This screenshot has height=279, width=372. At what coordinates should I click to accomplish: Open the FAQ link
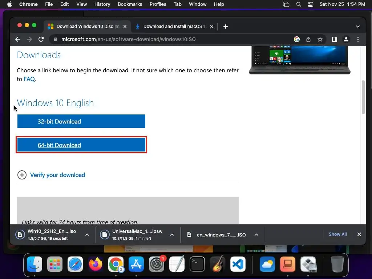(x=29, y=79)
